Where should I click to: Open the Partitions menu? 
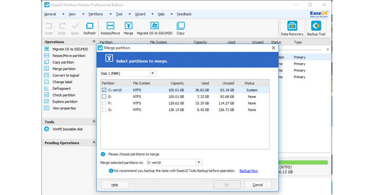[96, 14]
